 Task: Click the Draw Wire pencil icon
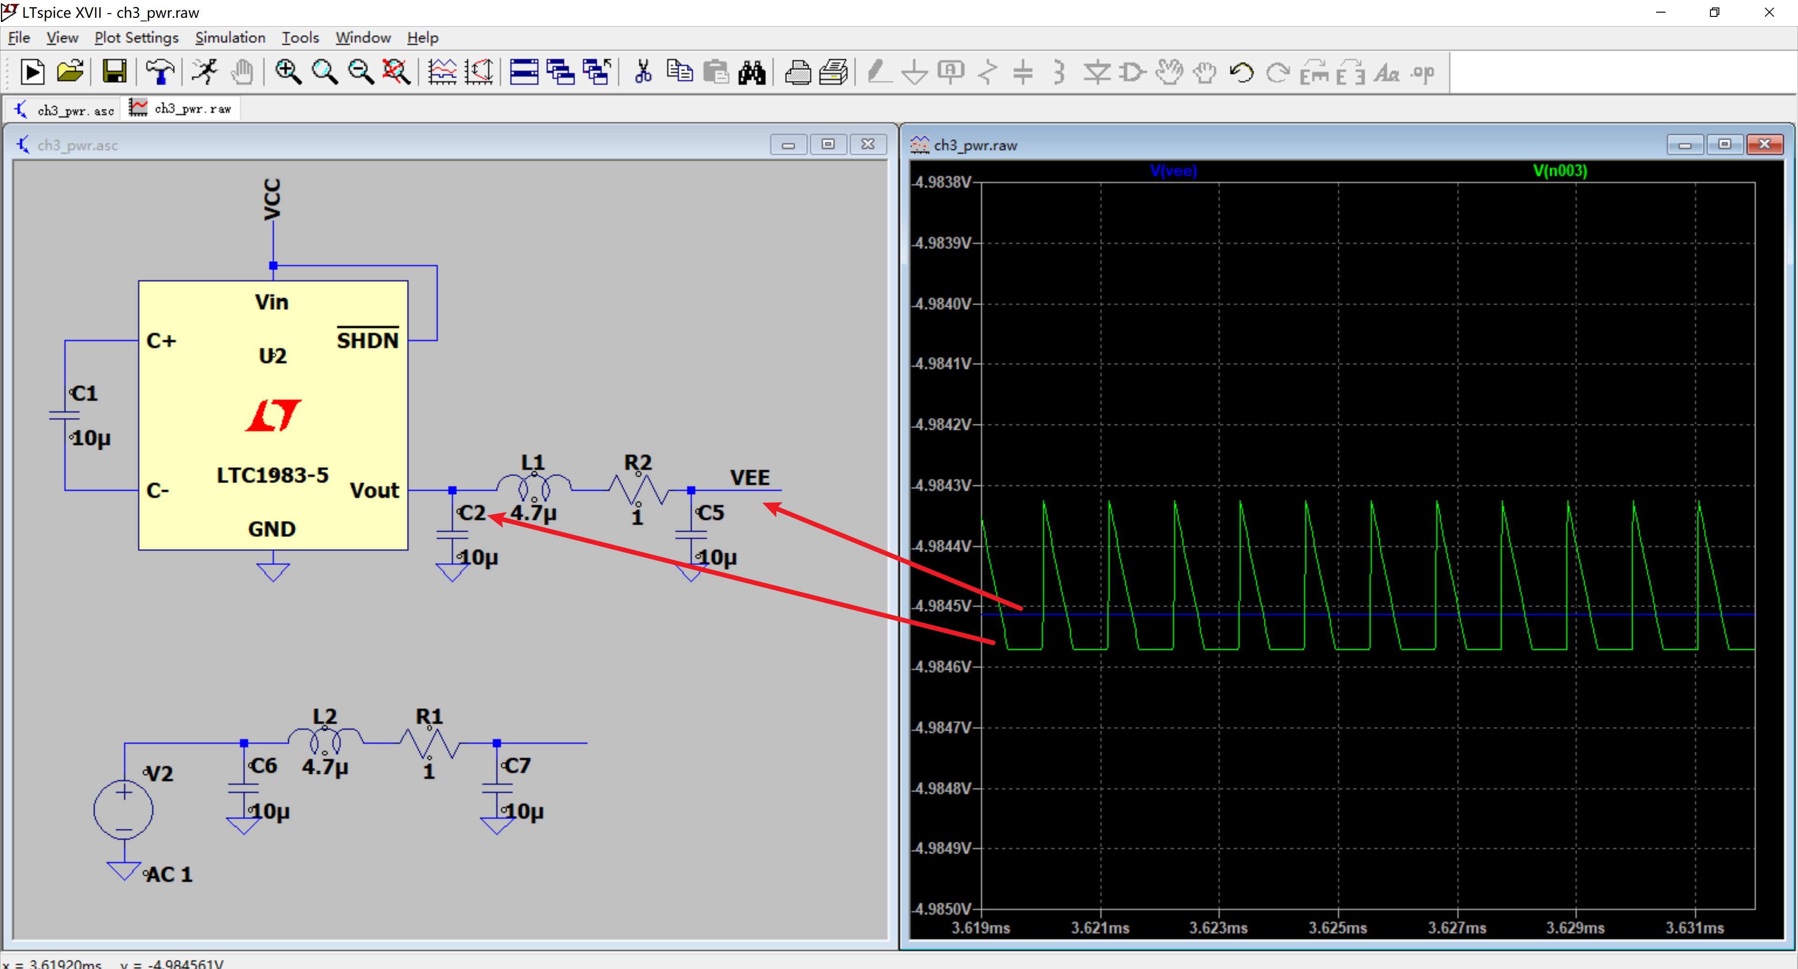[x=879, y=72]
